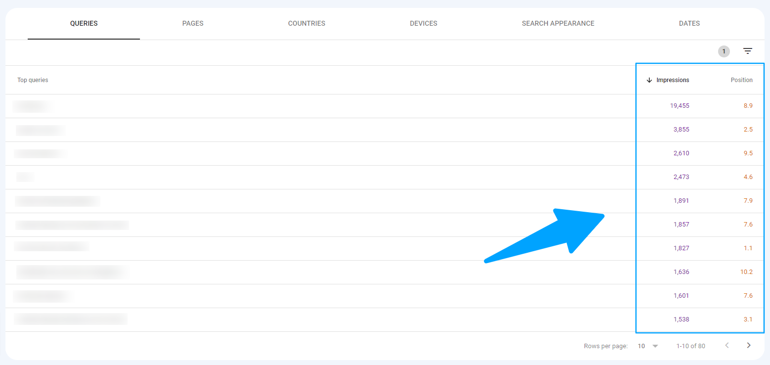This screenshot has height=365, width=770.
Task: Sort by the Position column header
Action: point(742,80)
